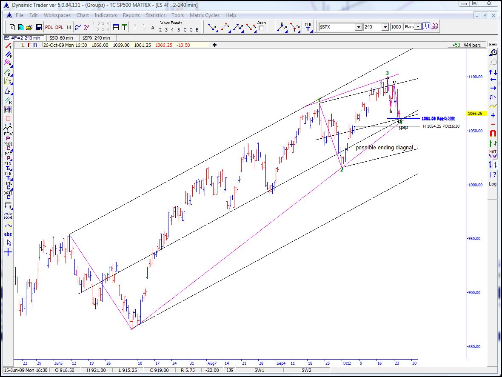Select the DATE C tool
This screenshot has width=502, height=377.
(x=8, y=195)
